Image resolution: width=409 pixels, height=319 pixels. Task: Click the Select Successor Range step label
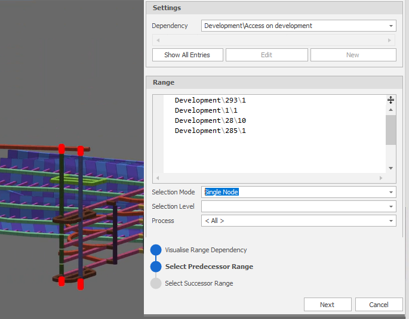coord(199,283)
